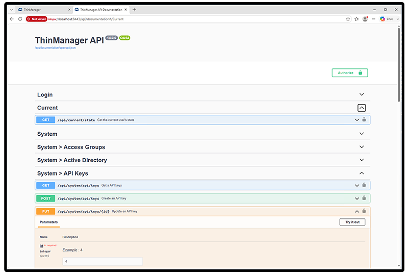Click the POST method badge
The width and height of the screenshot is (408, 274).
point(45,198)
